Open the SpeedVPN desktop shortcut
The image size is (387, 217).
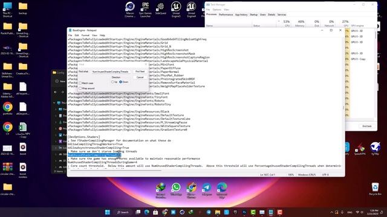[x=360, y=149]
